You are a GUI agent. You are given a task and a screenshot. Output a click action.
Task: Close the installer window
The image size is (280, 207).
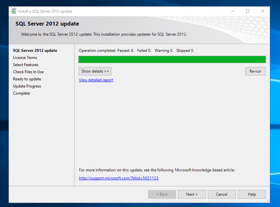(262, 11)
